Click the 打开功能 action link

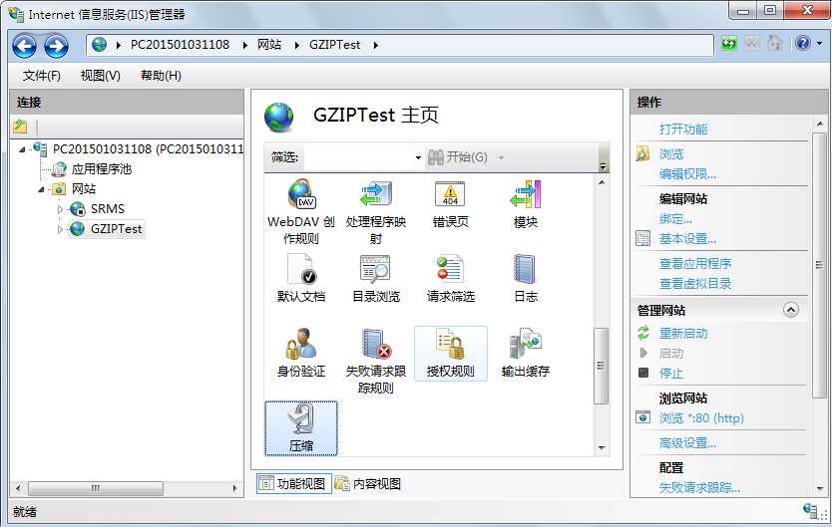[x=683, y=130]
